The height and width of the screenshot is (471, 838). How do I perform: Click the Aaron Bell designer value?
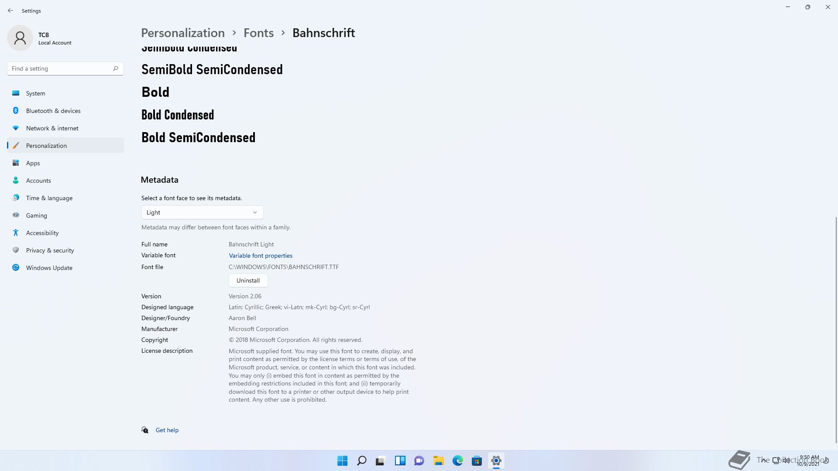click(x=242, y=318)
